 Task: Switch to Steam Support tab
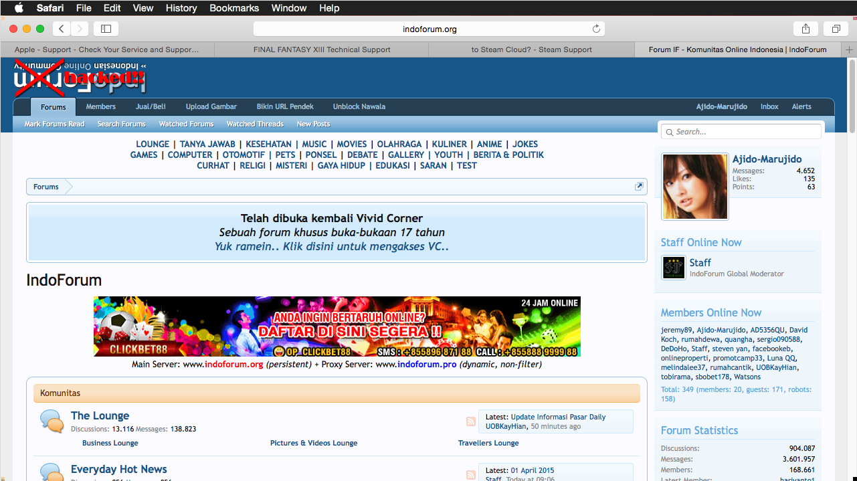coord(532,50)
